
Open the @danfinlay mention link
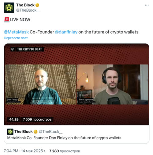(x=66, y=32)
